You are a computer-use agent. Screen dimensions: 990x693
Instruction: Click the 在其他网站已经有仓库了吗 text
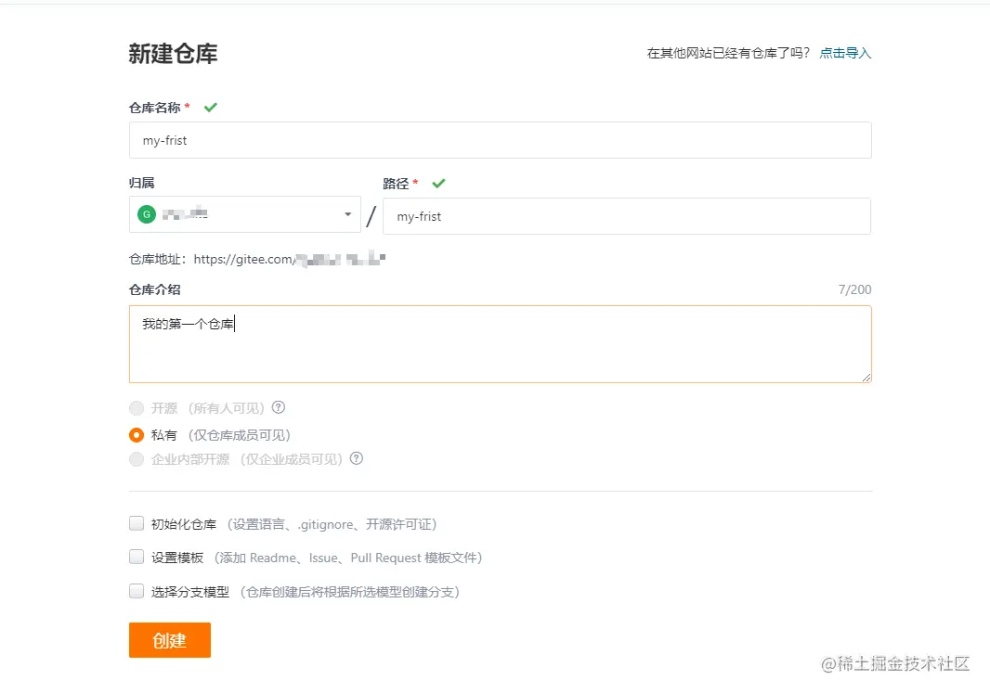point(728,53)
